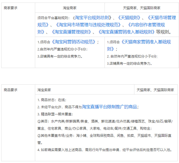Open the 《淘宝网市场管理与违规处理规范》 link

[88, 25]
